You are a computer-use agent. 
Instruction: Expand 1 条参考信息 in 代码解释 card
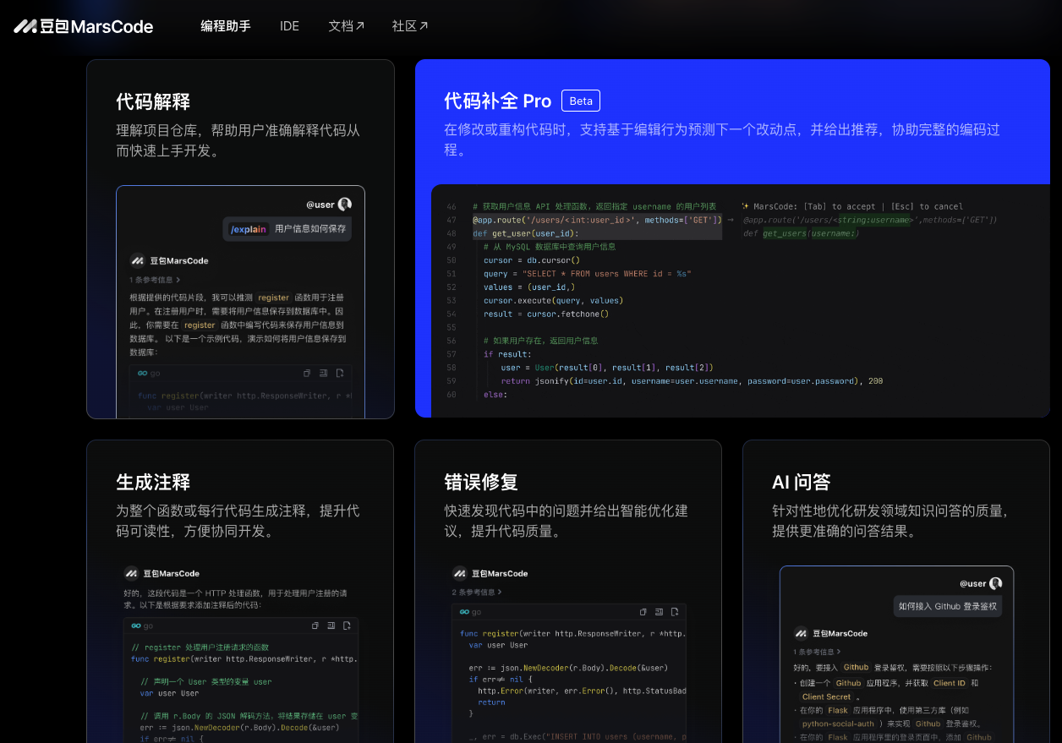pos(155,280)
